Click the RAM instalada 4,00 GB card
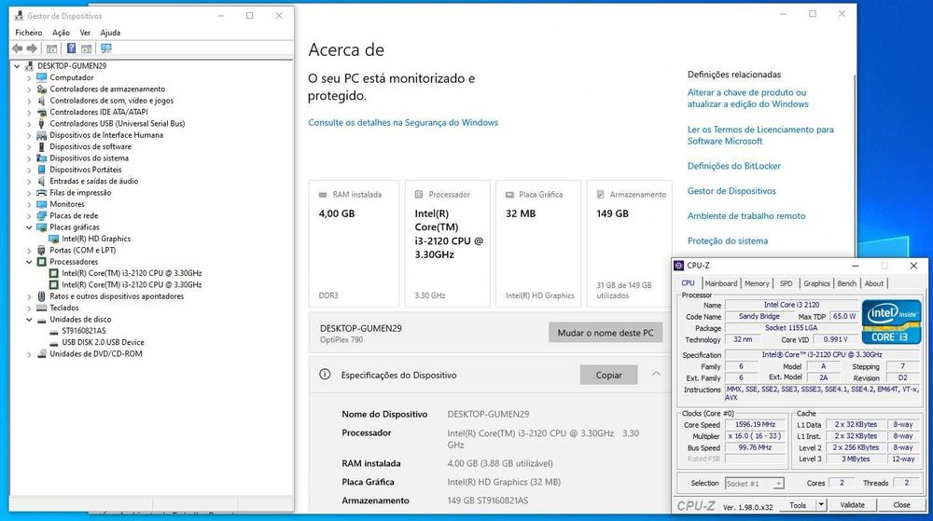The image size is (933, 521). (x=354, y=244)
